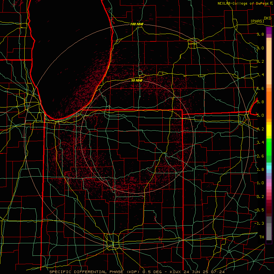Viewport: 274px width, 274px height.
Task: Click the yellow segment of the color bar
Action: (269, 130)
